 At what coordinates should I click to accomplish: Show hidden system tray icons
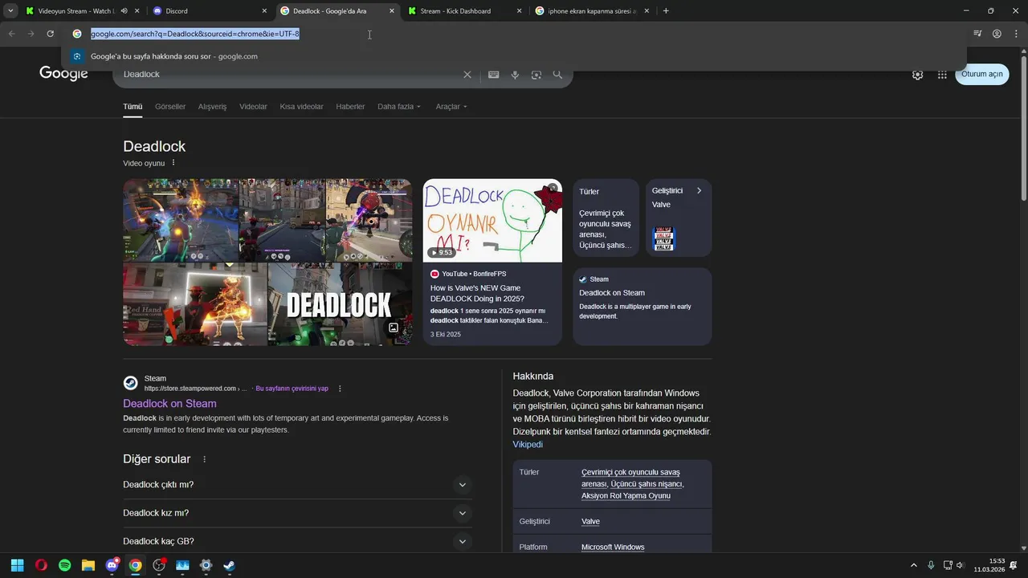coord(913,565)
